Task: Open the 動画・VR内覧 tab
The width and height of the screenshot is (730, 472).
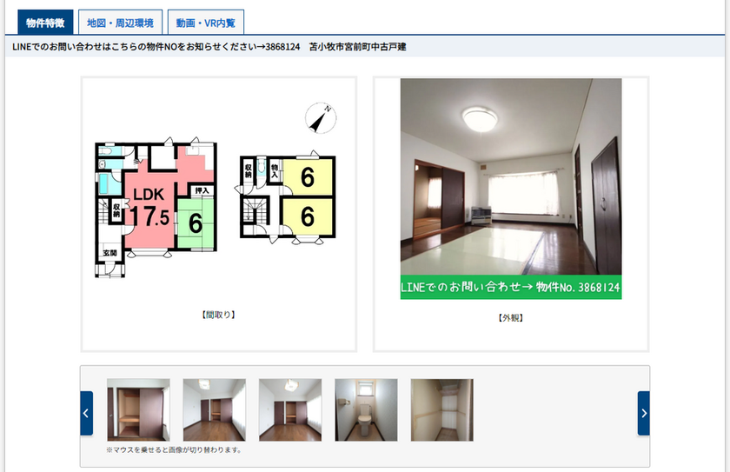Action: [207, 22]
